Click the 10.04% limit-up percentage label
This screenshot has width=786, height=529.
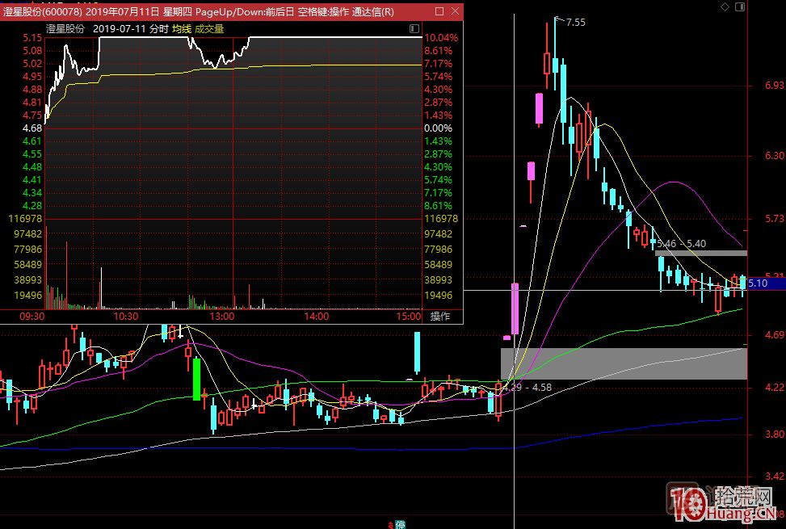tap(441, 38)
